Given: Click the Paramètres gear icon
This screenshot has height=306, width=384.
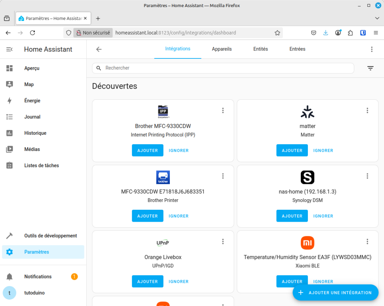Looking at the screenshot, I should click(9, 252).
